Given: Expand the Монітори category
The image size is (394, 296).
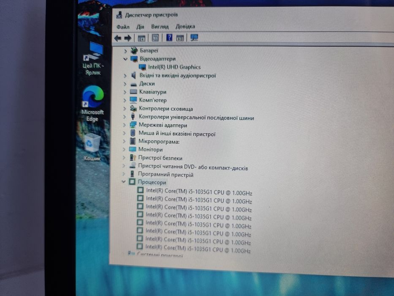Looking at the screenshot, I should click(124, 150).
